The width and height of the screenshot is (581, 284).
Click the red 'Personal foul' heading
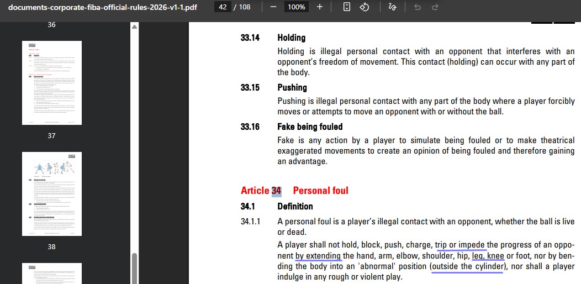pyautogui.click(x=320, y=191)
